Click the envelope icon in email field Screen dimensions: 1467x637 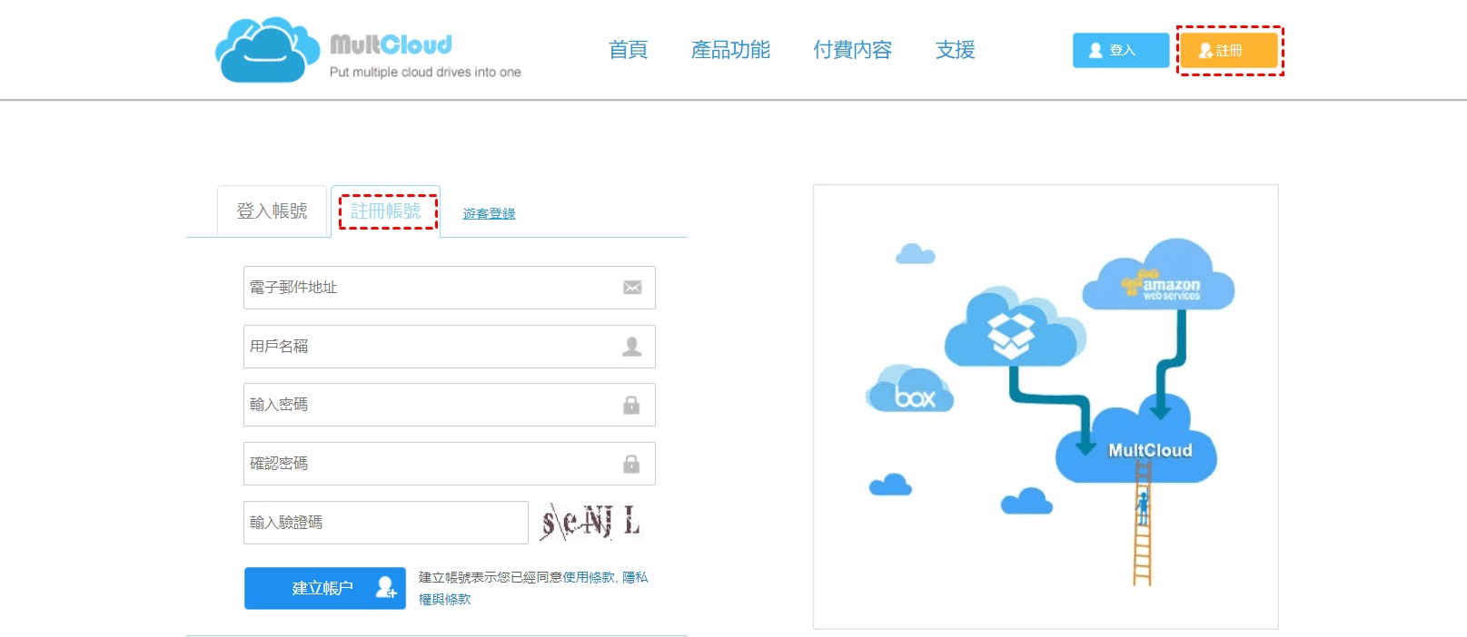[632, 288]
